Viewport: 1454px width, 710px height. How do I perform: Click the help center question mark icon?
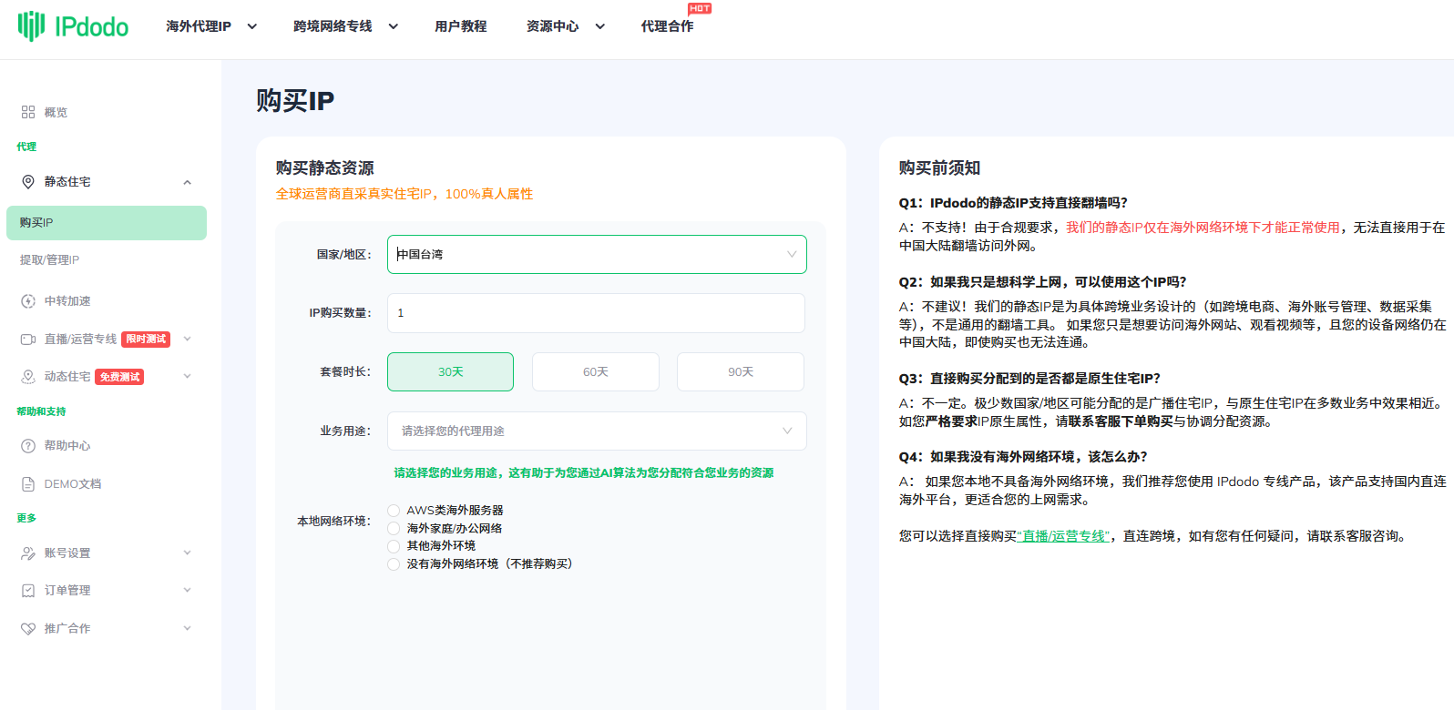28,446
